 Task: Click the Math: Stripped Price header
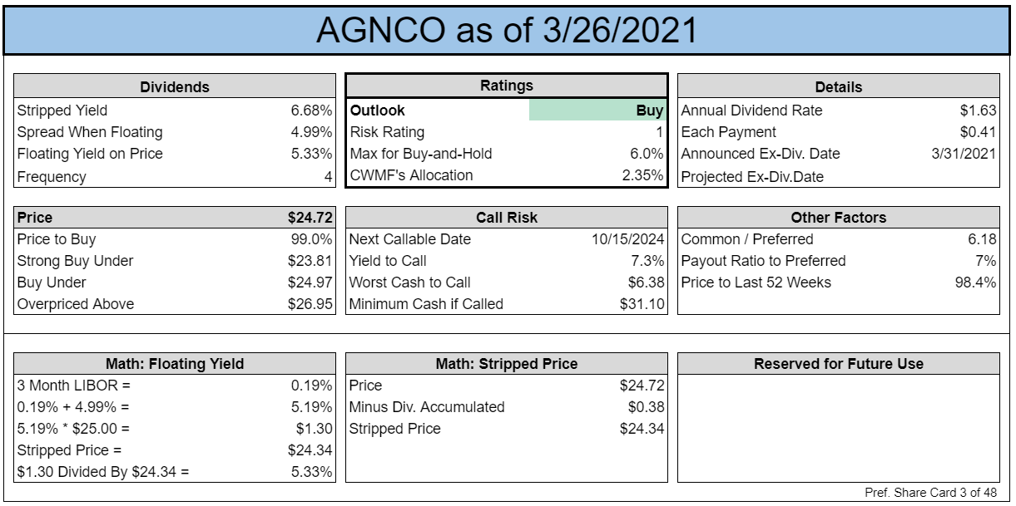coord(507,364)
